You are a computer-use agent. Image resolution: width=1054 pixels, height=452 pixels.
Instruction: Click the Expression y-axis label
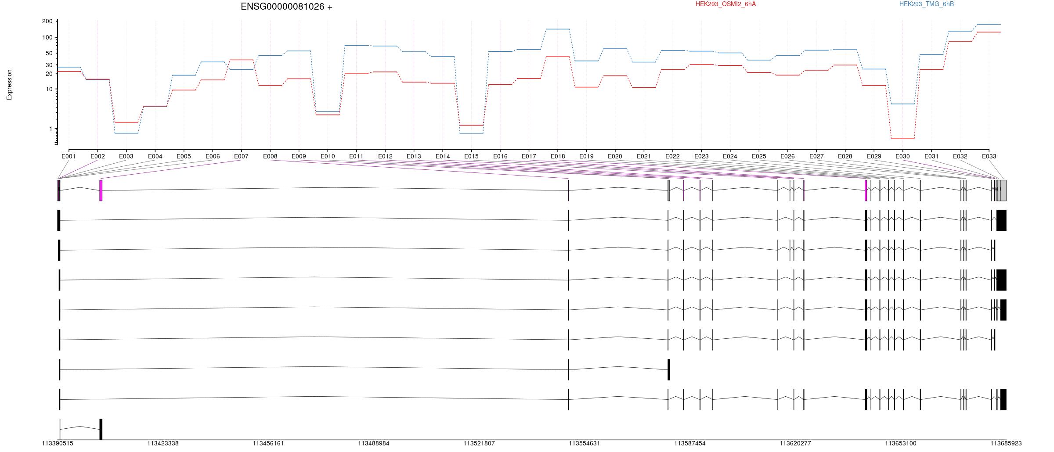(9, 85)
